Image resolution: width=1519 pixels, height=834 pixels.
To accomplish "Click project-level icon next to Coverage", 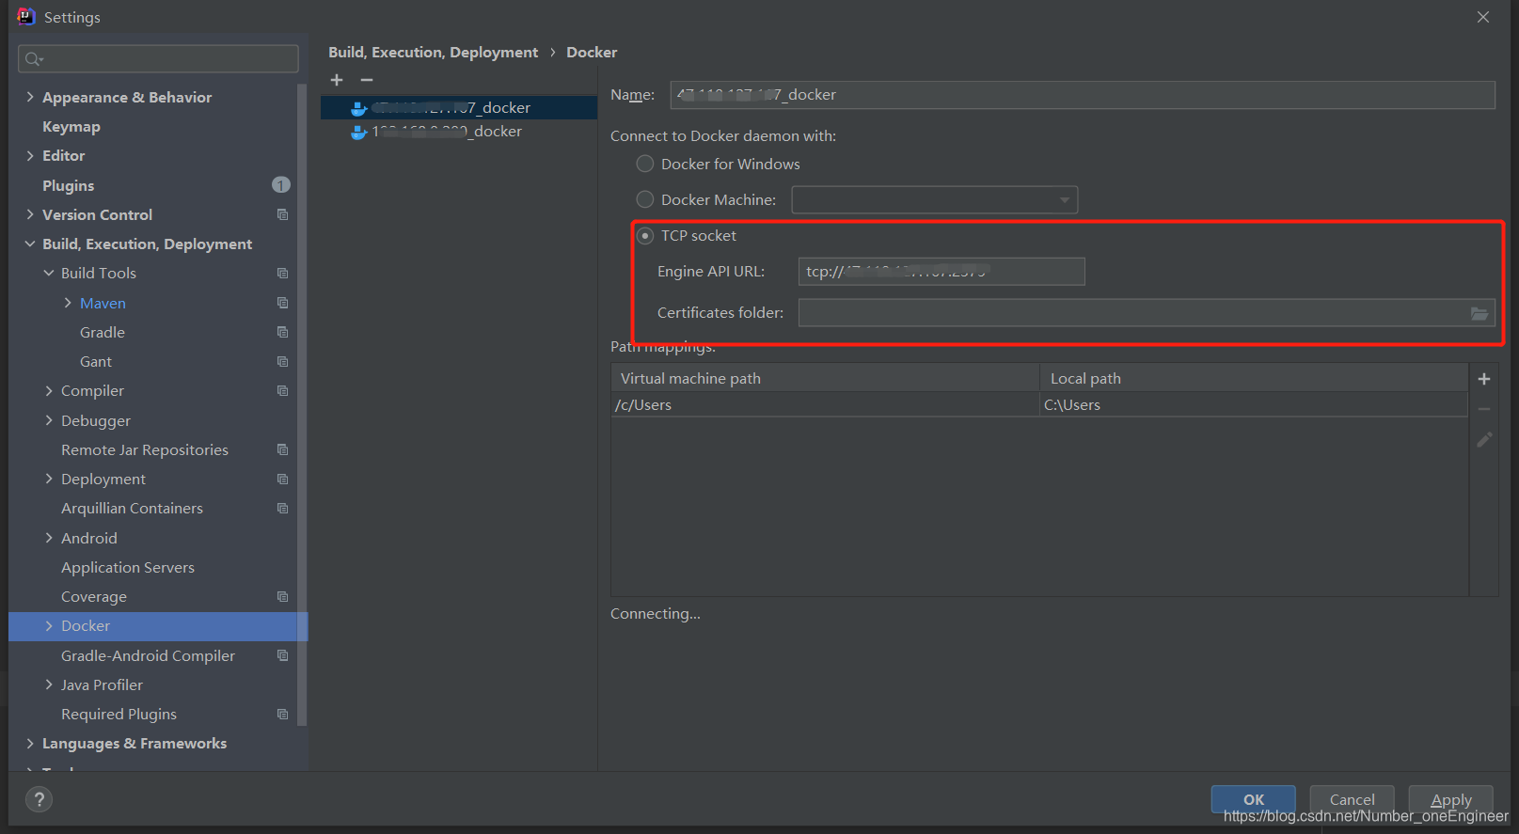I will tap(282, 596).
